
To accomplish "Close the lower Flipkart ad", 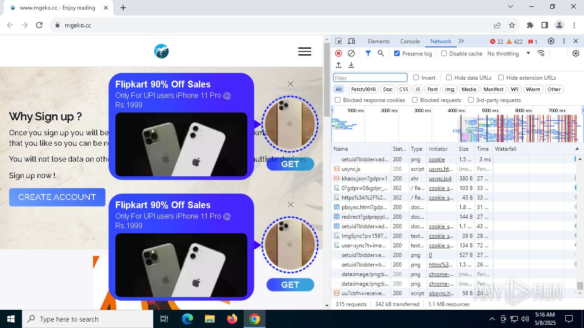I will click(291, 205).
